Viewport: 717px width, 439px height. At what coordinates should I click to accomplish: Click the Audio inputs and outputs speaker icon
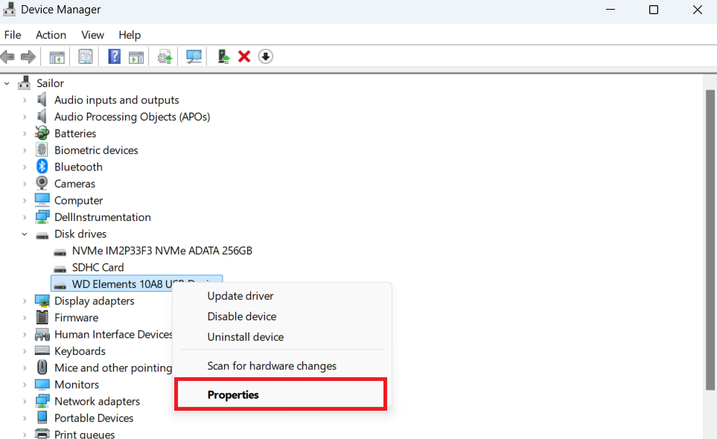tap(42, 100)
